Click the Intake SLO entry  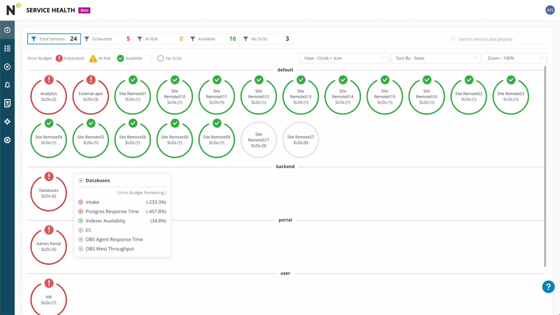pyautogui.click(x=92, y=202)
